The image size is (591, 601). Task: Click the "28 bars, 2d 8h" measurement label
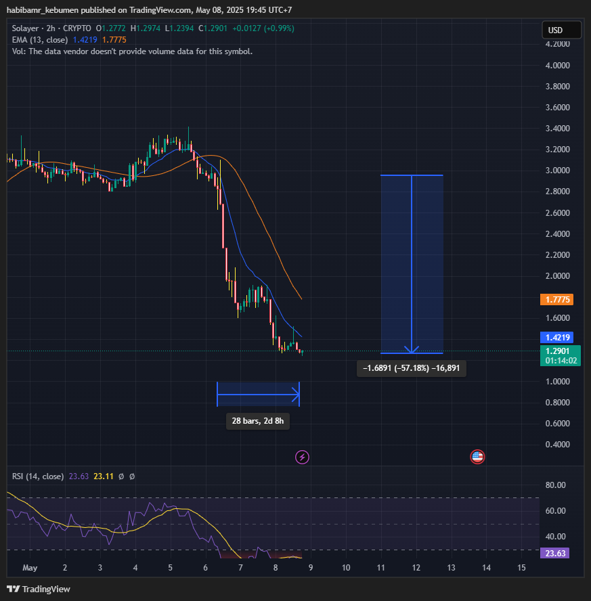pyautogui.click(x=257, y=421)
